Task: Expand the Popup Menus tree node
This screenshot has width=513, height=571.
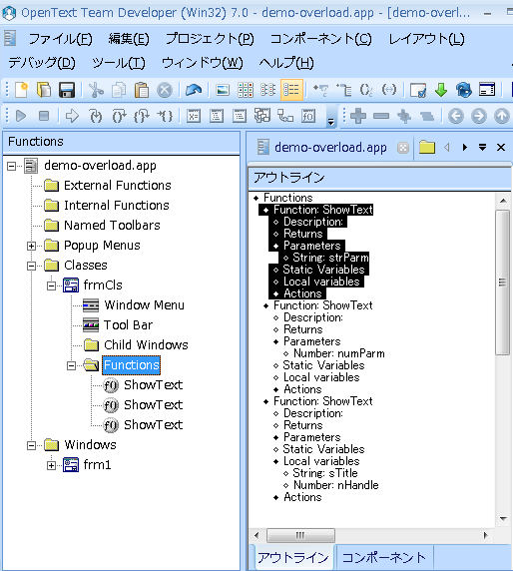Action: click(31, 247)
